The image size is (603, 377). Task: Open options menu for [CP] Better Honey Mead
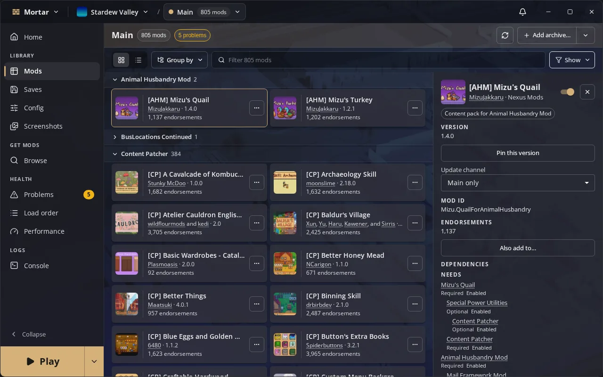coord(415,263)
